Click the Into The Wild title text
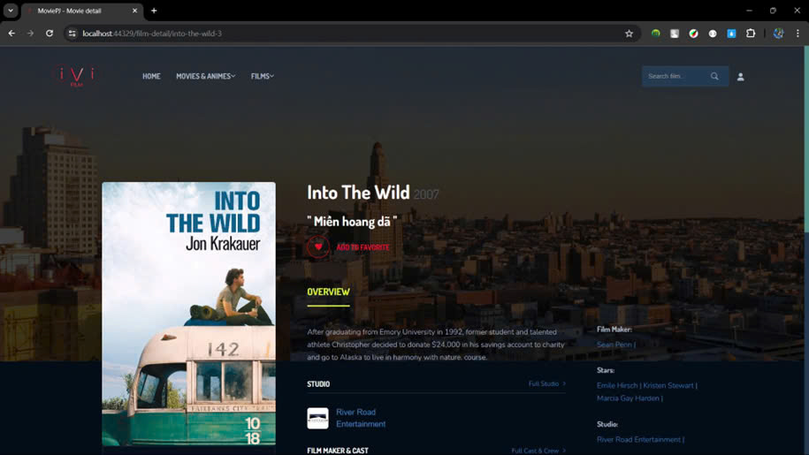 (x=358, y=193)
